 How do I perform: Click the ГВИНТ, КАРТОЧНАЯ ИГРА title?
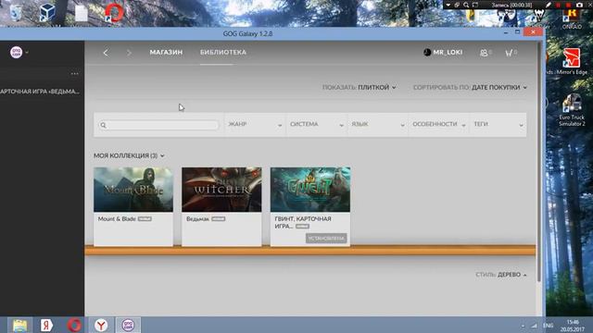pos(303,222)
